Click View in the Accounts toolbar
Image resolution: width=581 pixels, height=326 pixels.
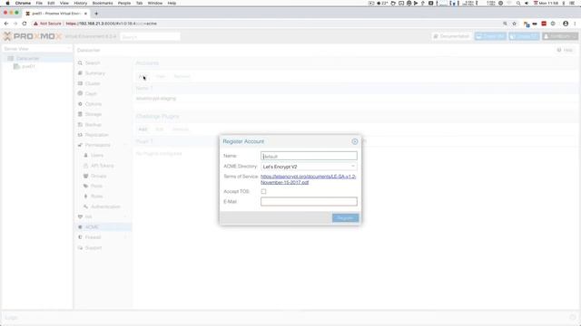[x=160, y=76]
